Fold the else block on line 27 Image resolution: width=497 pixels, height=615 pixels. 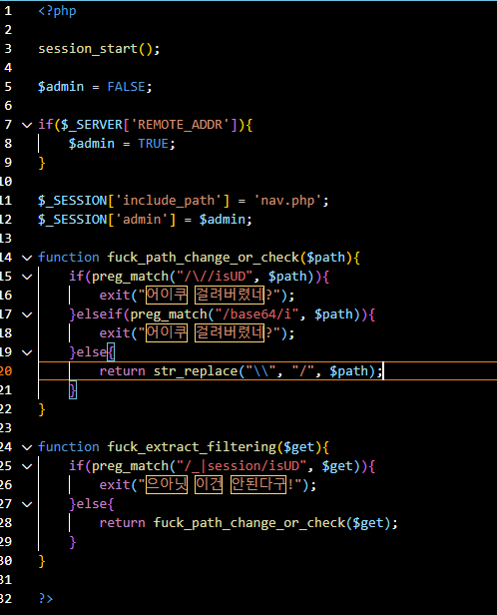(27, 504)
